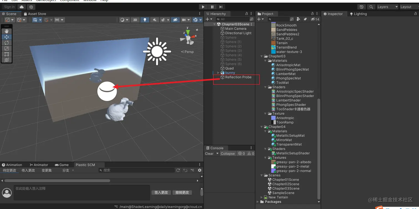Open Hierarchy search in separate window icon

[251, 19]
